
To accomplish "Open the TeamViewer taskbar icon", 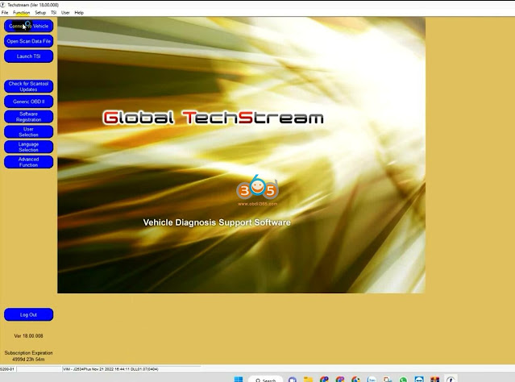I will click(x=419, y=380).
